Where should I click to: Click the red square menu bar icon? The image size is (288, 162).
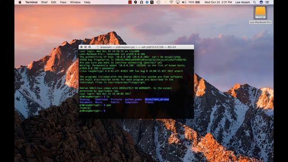coord(130,2)
